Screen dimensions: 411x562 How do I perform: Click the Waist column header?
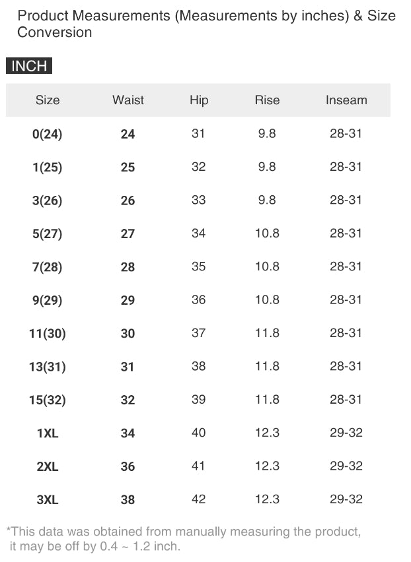[128, 100]
